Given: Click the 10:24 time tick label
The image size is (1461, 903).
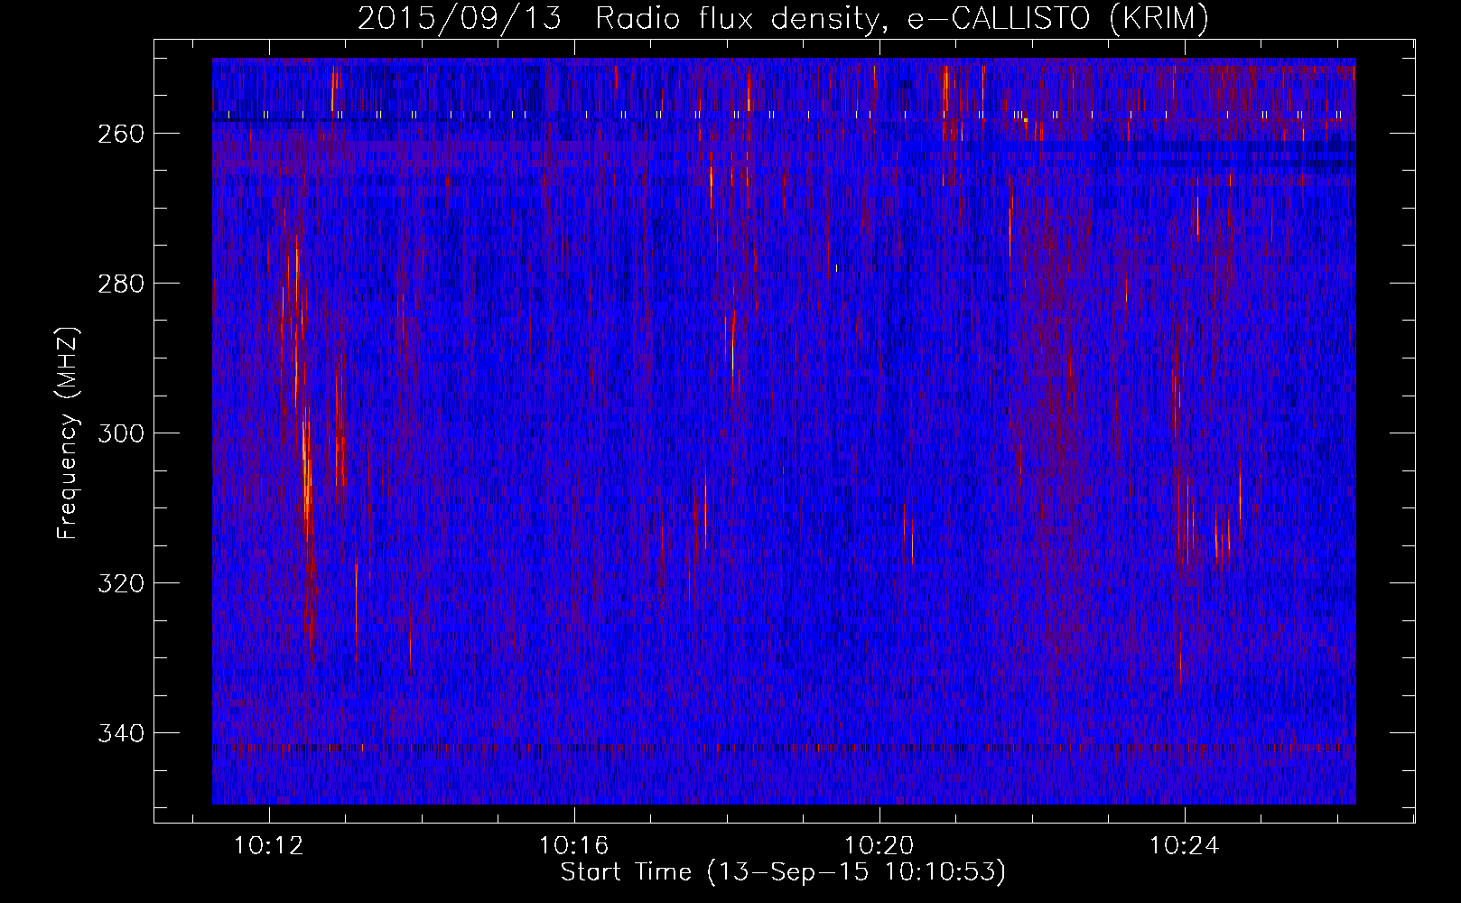Looking at the screenshot, I should pos(1185,846).
